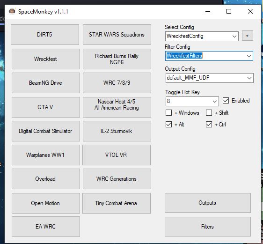Click the default_MMF_UDP combo box text

[x=188, y=78]
